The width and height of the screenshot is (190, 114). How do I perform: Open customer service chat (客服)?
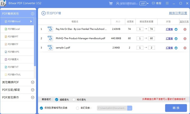click(x=156, y=3)
